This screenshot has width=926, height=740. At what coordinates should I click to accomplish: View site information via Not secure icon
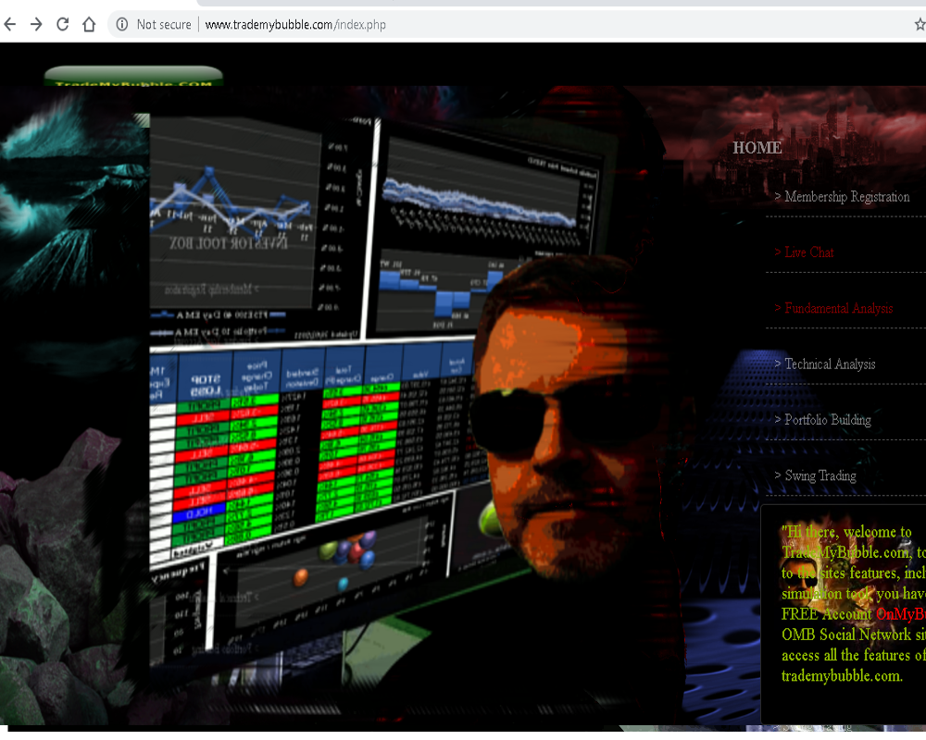tap(121, 24)
